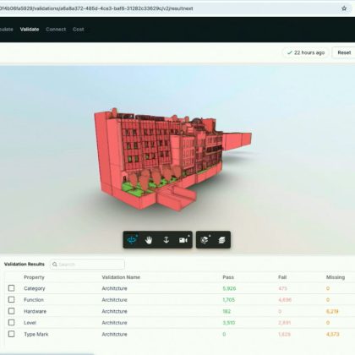The width and height of the screenshot is (355, 355).
Task: Tick the Type Mark property checkbox
Action: click(x=11, y=334)
